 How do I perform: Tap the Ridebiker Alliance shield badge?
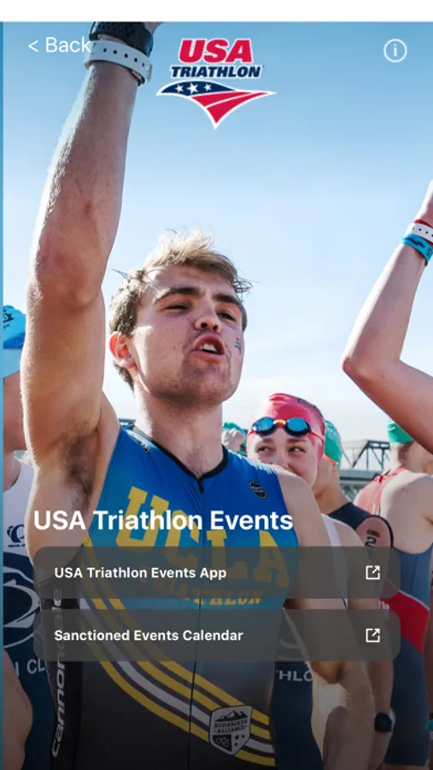pyautogui.click(x=231, y=728)
